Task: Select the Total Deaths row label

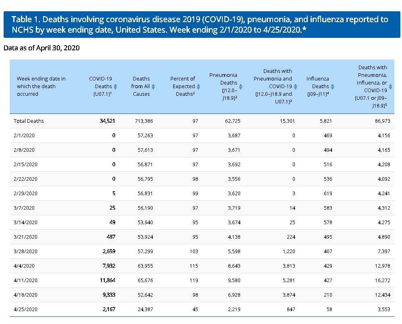Action: (x=29, y=121)
